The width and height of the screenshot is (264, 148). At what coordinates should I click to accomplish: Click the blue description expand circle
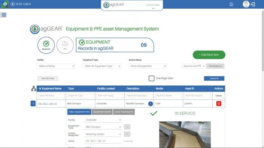coord(150,104)
